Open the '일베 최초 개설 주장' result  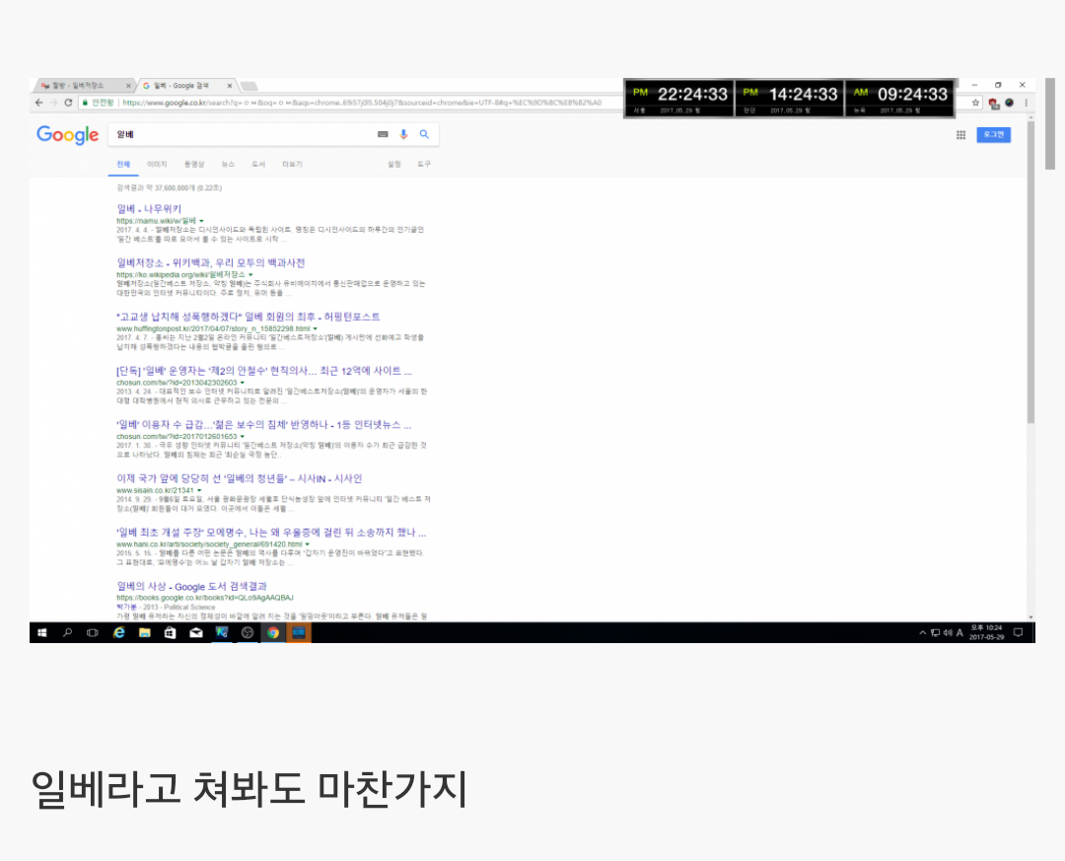click(271, 533)
